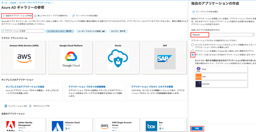Go to エンタープライズ アプリケーション breadcrumb
256x132 pixels.
pyautogui.click(x=35, y=3)
